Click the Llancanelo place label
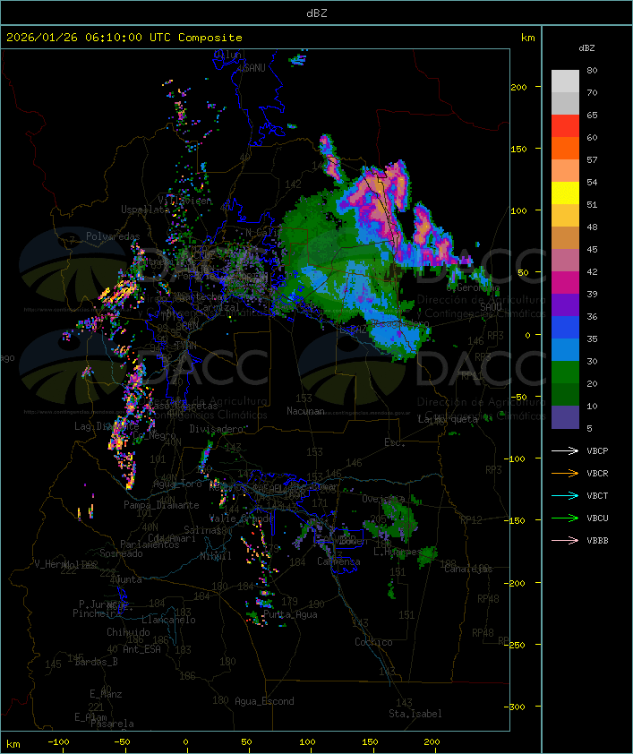The image size is (633, 754). [168, 620]
